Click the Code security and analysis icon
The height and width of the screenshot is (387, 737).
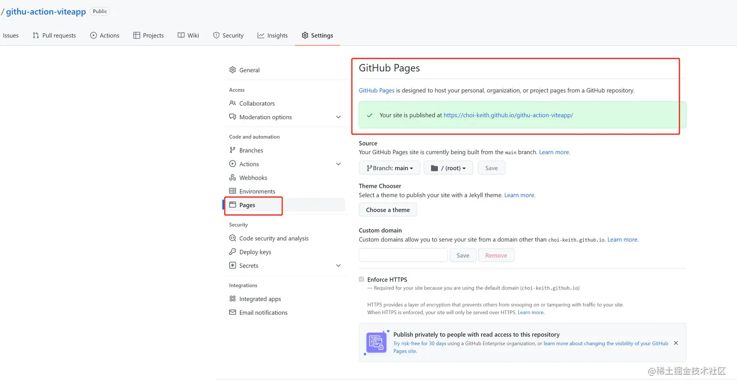coord(233,238)
